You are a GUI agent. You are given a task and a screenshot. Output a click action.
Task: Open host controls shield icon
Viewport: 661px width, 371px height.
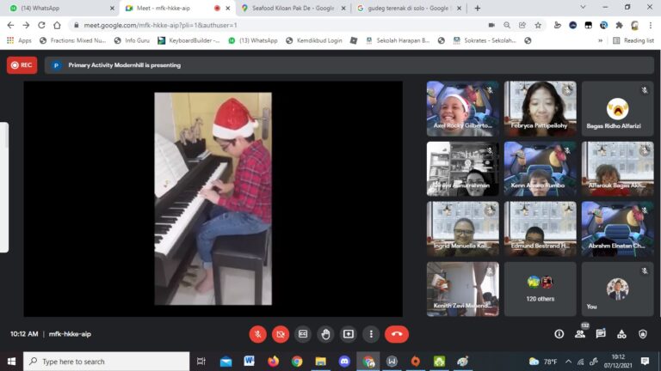pos(642,334)
